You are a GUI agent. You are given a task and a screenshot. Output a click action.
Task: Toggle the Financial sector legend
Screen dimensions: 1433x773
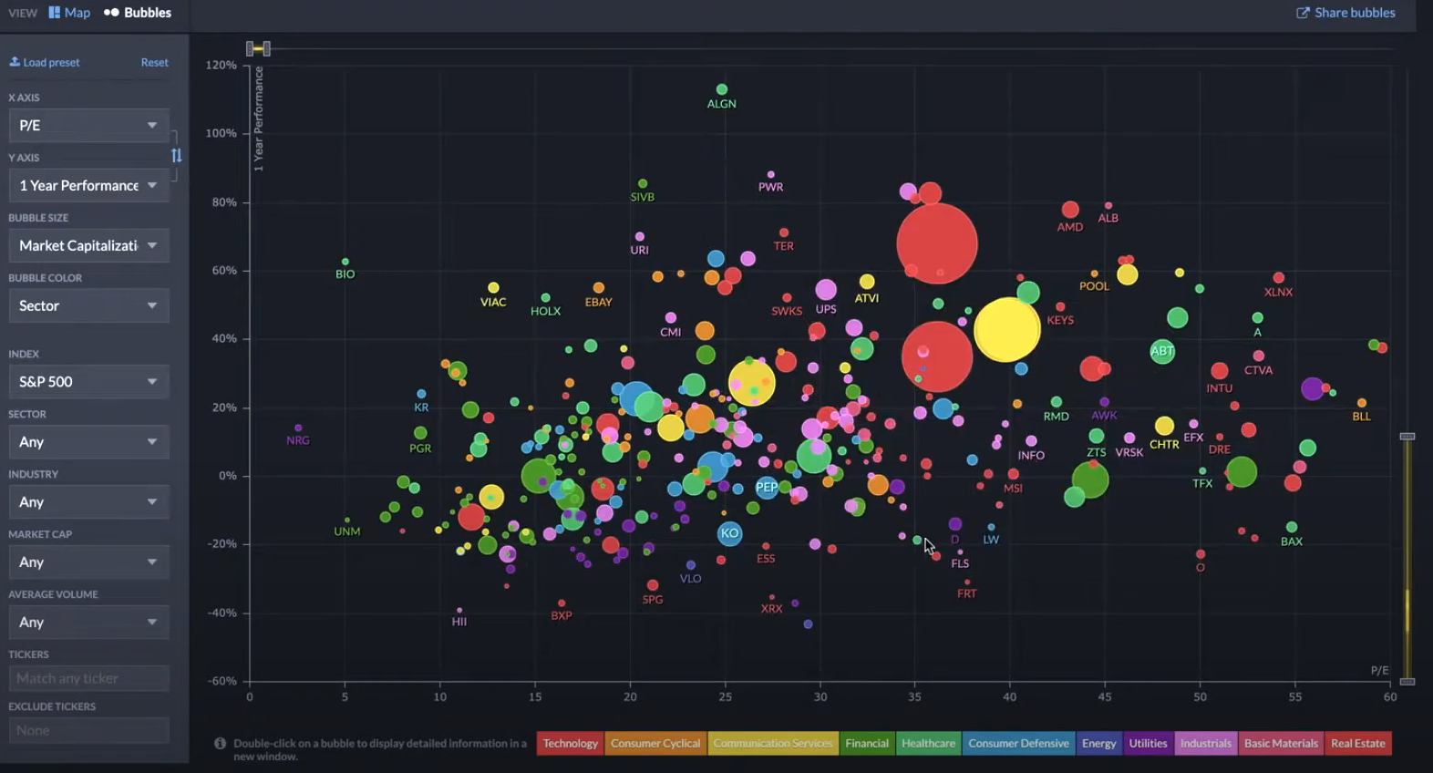point(867,743)
